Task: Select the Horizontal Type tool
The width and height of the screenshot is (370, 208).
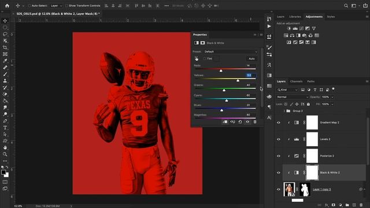Action: (5, 128)
